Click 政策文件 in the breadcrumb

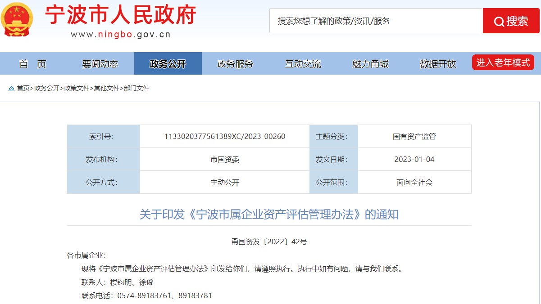(77, 89)
